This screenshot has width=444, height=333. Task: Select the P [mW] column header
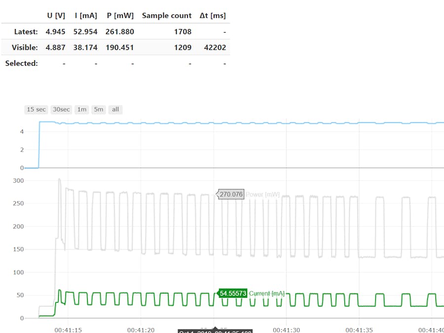pyautogui.click(x=120, y=15)
